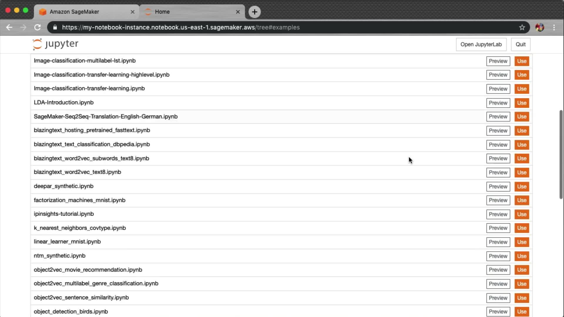Click the Jupyter logo

(x=56, y=44)
